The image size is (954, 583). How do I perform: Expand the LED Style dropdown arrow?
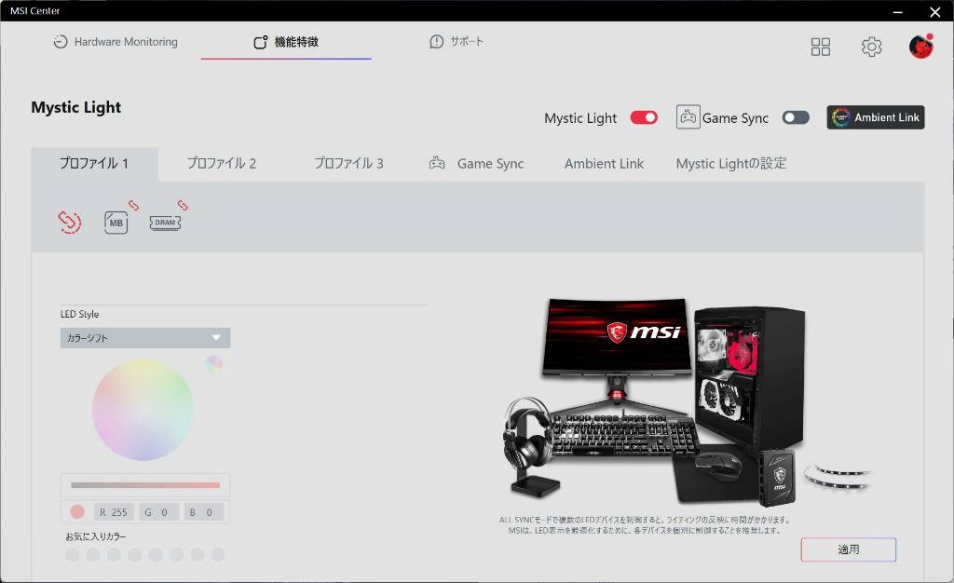[x=216, y=337]
